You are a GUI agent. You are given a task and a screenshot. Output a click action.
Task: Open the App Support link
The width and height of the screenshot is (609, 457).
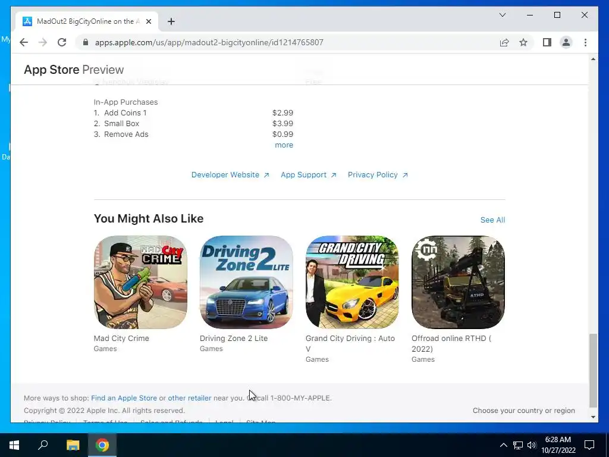[309, 175]
